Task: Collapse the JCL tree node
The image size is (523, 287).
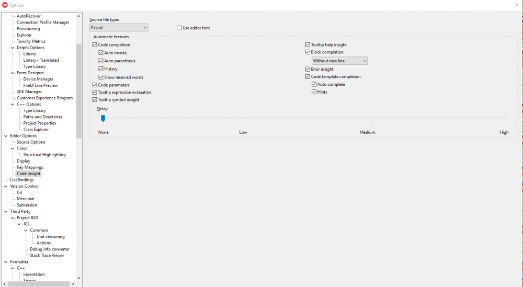Action: [19, 224]
